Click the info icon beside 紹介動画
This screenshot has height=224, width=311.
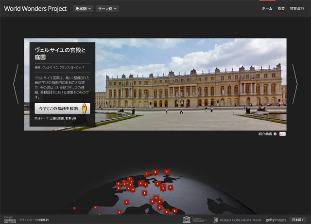coord(275,134)
